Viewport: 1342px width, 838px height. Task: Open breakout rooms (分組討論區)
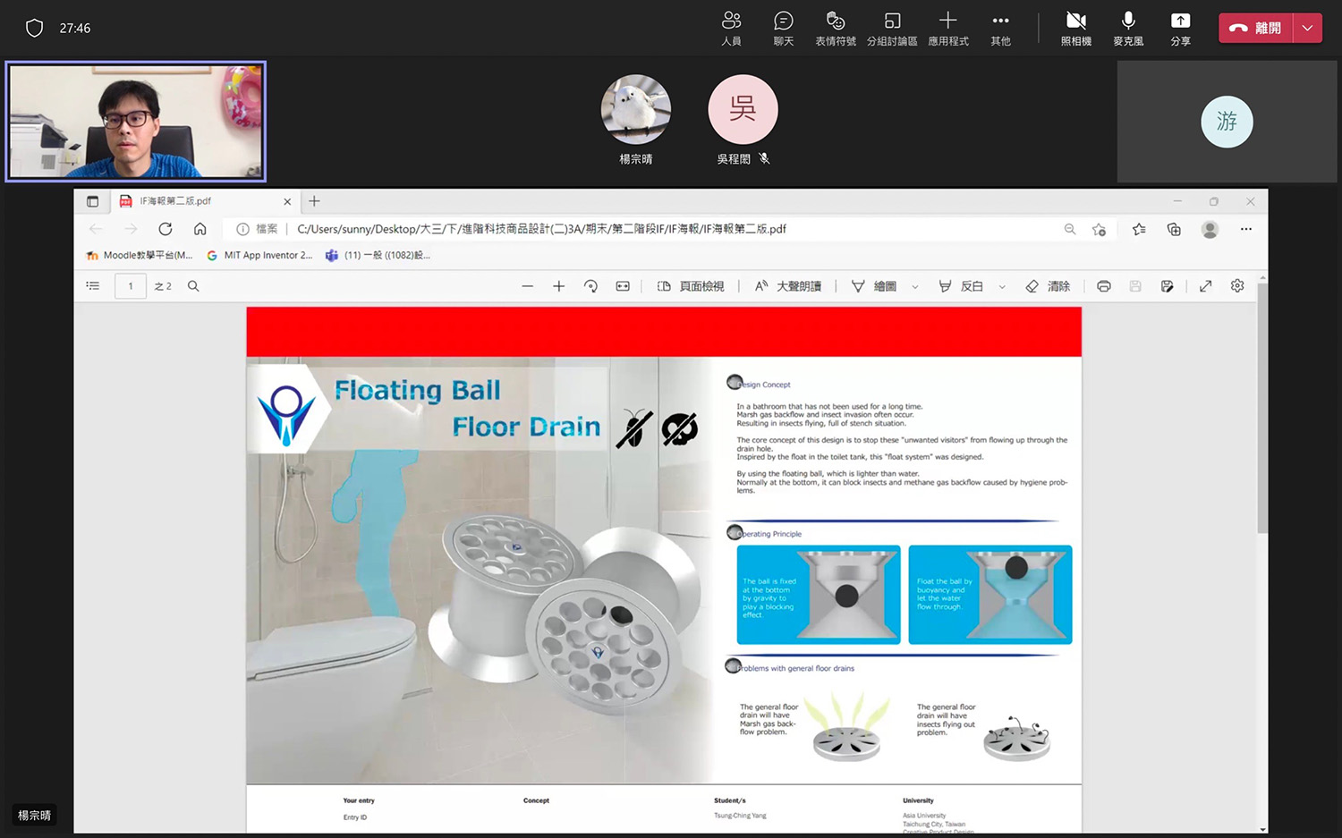[892, 28]
